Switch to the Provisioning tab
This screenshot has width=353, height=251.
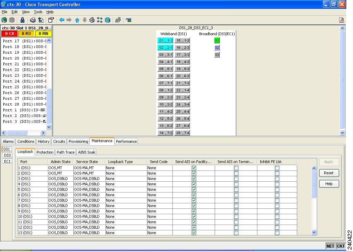pos(78,141)
